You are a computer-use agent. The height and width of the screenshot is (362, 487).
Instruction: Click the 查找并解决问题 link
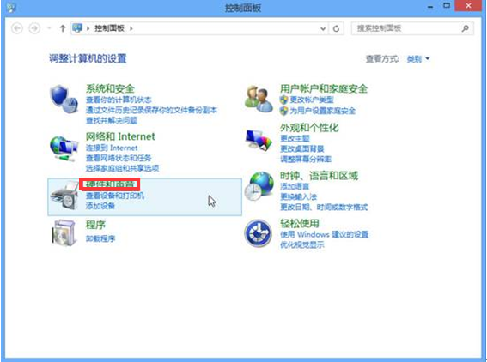[111, 120]
